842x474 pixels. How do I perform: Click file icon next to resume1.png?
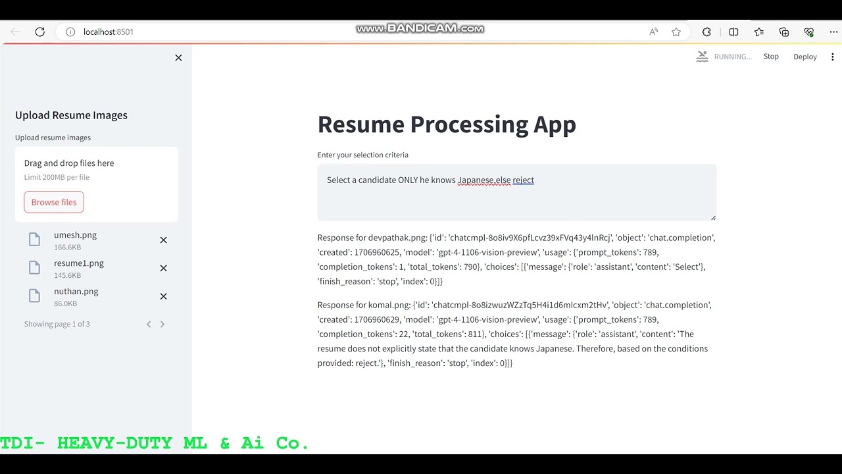35,268
